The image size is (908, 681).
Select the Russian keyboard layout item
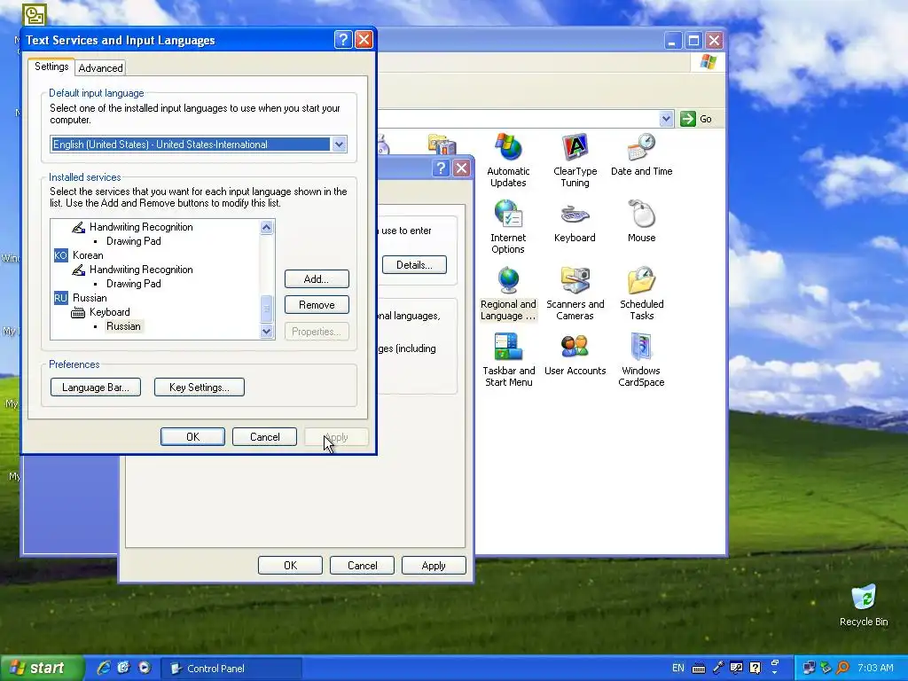pyautogui.click(x=123, y=326)
